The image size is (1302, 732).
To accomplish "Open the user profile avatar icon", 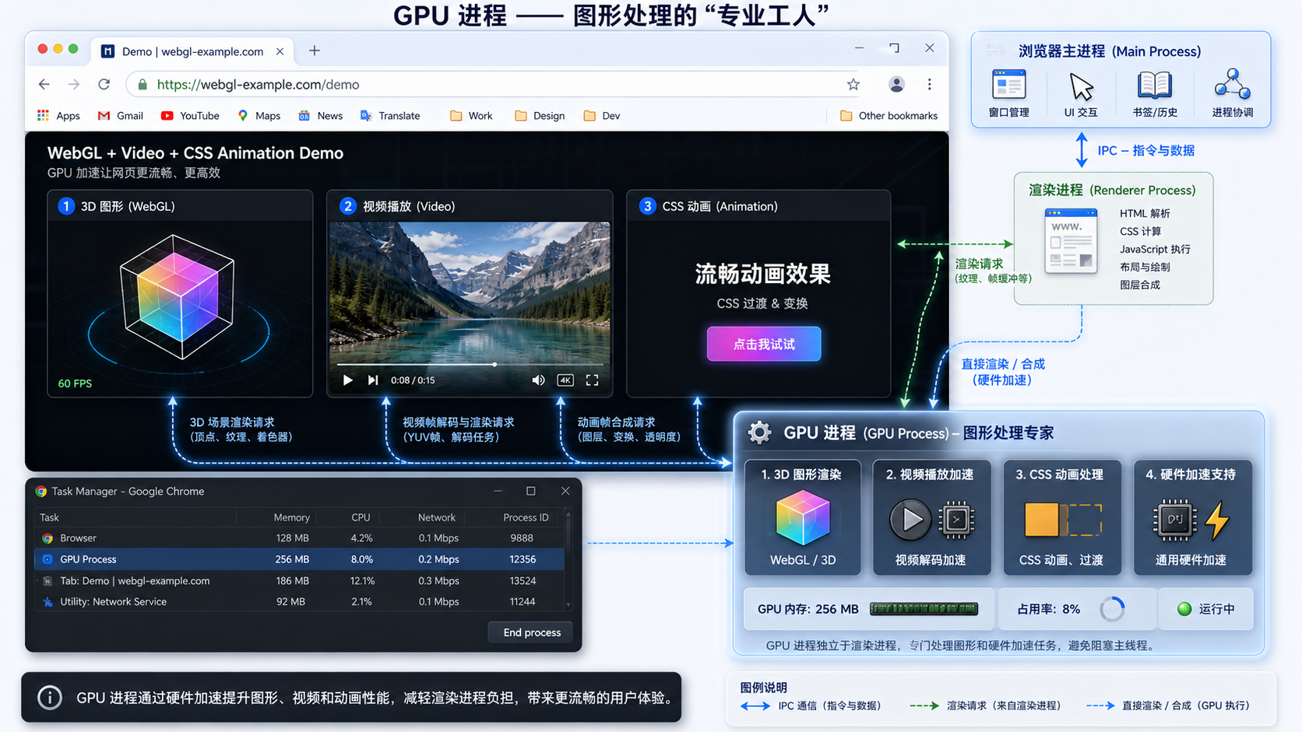I will tap(896, 84).
